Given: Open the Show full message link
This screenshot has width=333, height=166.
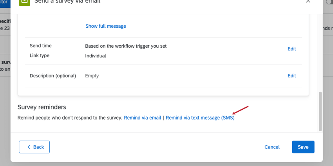Looking at the screenshot, I should pos(105,26).
